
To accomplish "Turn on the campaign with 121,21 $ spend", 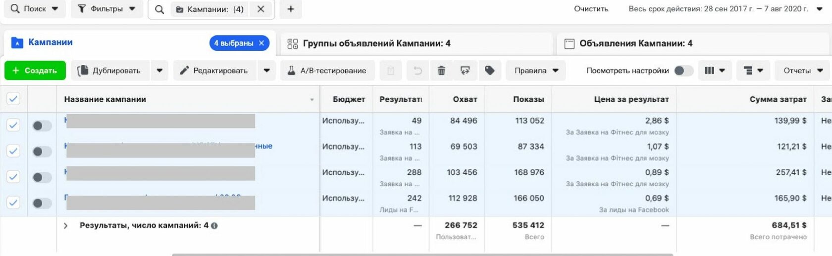I will click(x=42, y=152).
